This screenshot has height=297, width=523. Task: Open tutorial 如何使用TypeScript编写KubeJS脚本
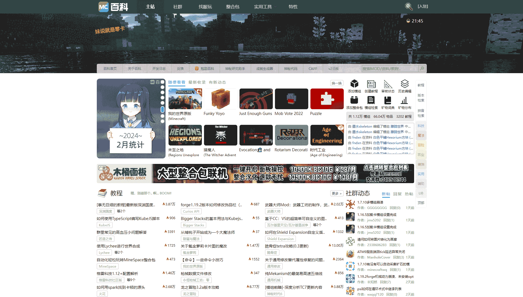click(x=128, y=218)
